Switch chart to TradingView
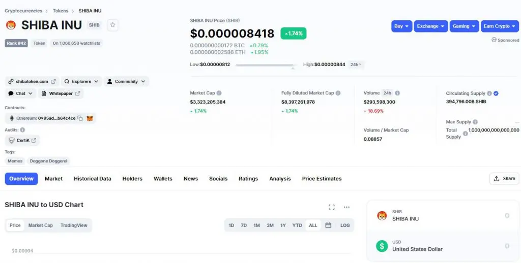 tap(74, 225)
